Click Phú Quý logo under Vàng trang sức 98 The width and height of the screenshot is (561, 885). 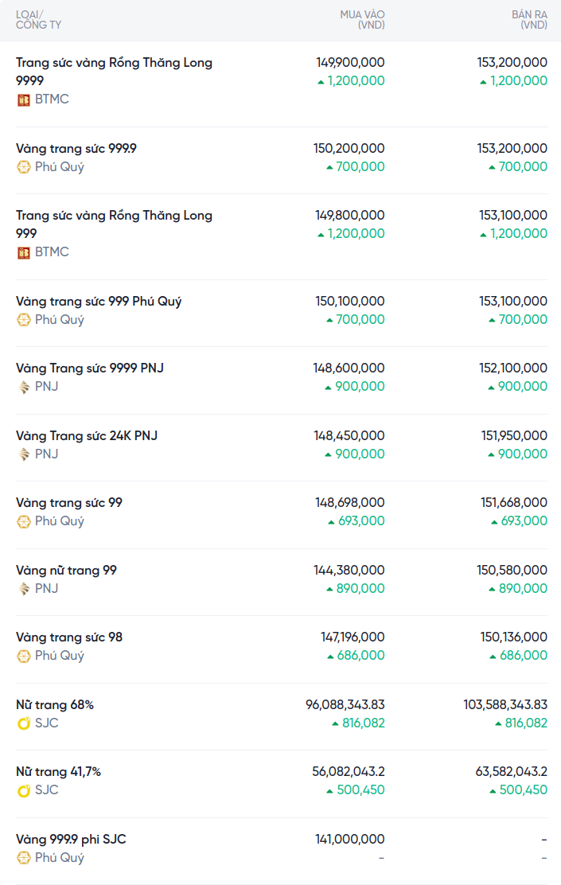(24, 656)
